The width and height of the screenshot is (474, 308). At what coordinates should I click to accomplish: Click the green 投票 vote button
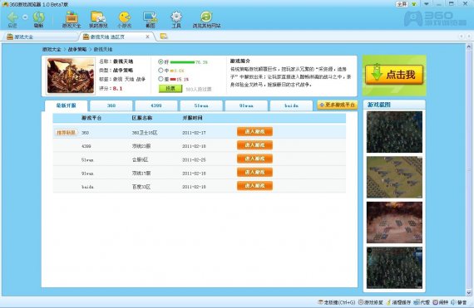pyautogui.click(x=170, y=88)
